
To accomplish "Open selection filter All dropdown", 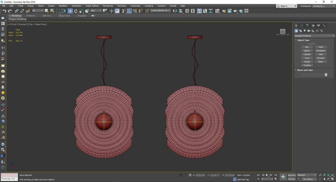I will click(38, 11).
